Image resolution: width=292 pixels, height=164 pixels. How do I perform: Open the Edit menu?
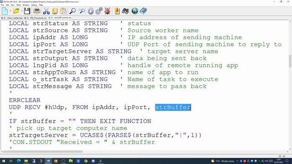[7, 5]
